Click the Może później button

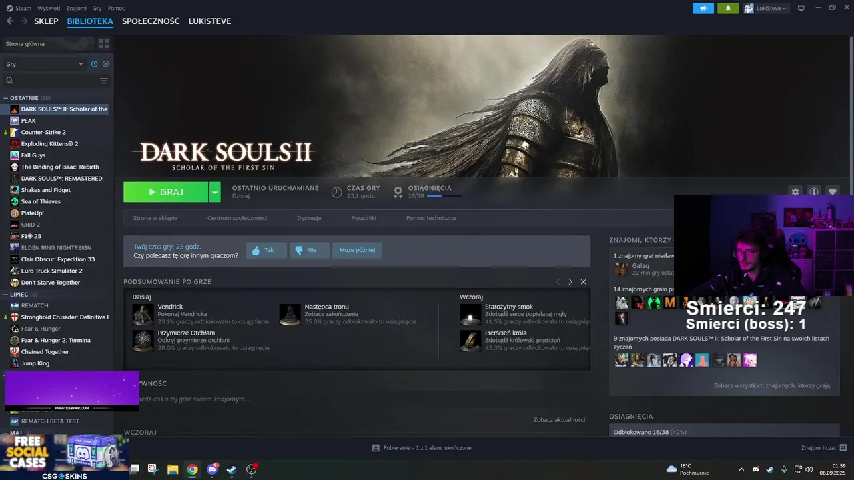(x=357, y=250)
